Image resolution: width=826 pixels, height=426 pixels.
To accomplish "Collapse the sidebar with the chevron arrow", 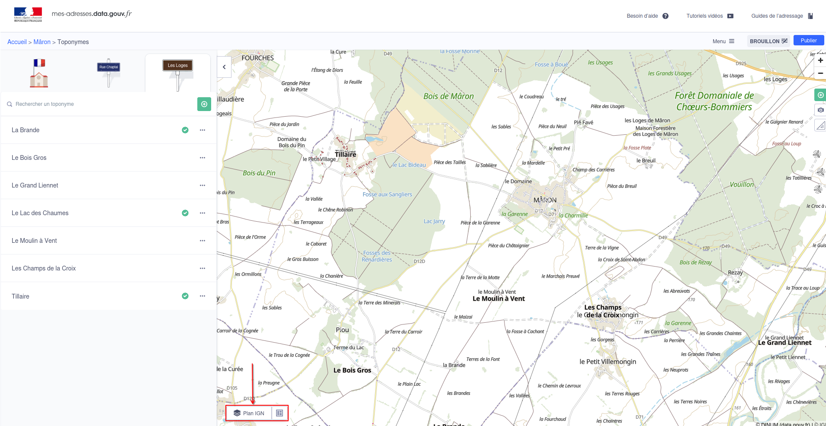I will point(224,67).
